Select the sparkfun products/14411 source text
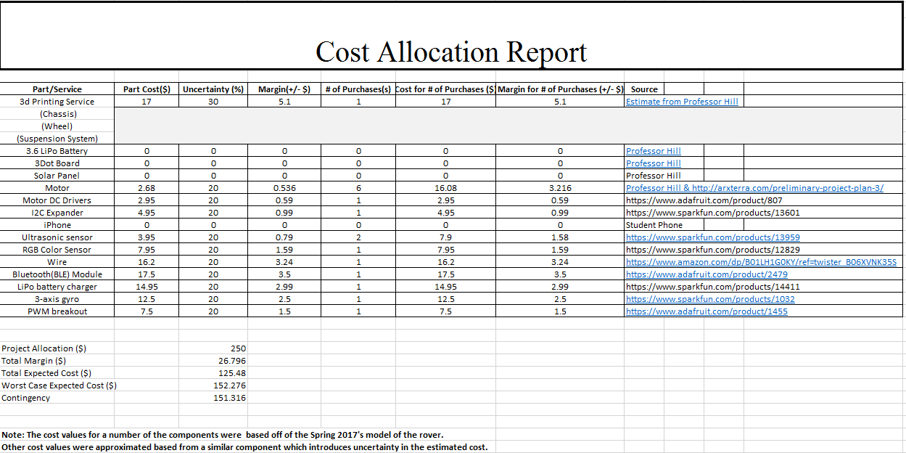 [x=713, y=287]
